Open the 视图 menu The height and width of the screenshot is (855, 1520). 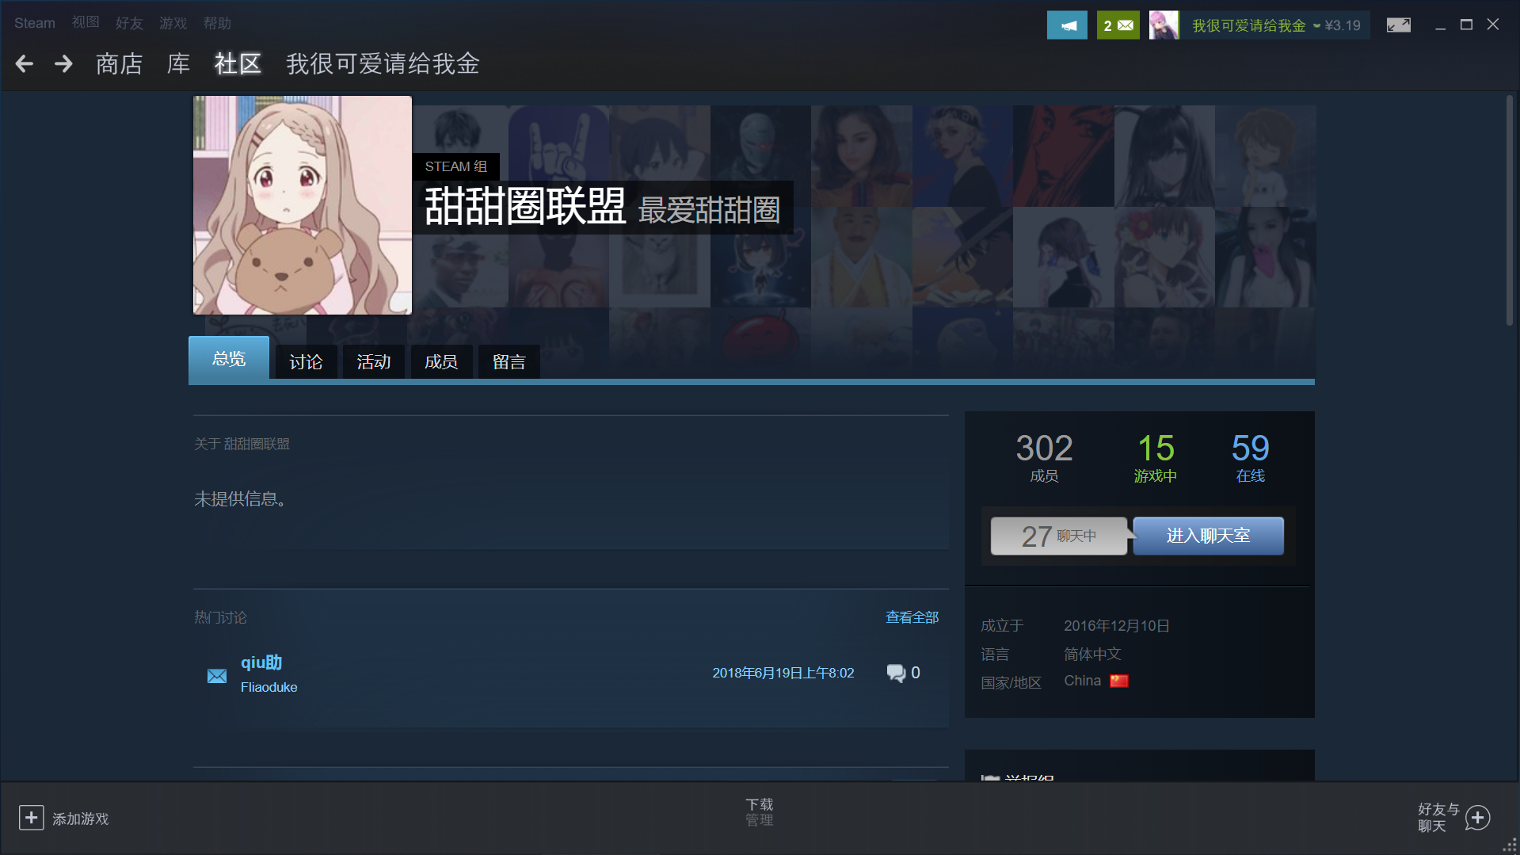click(86, 22)
